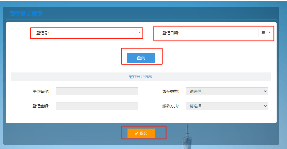Click the 缴存类型 label

point(171,91)
